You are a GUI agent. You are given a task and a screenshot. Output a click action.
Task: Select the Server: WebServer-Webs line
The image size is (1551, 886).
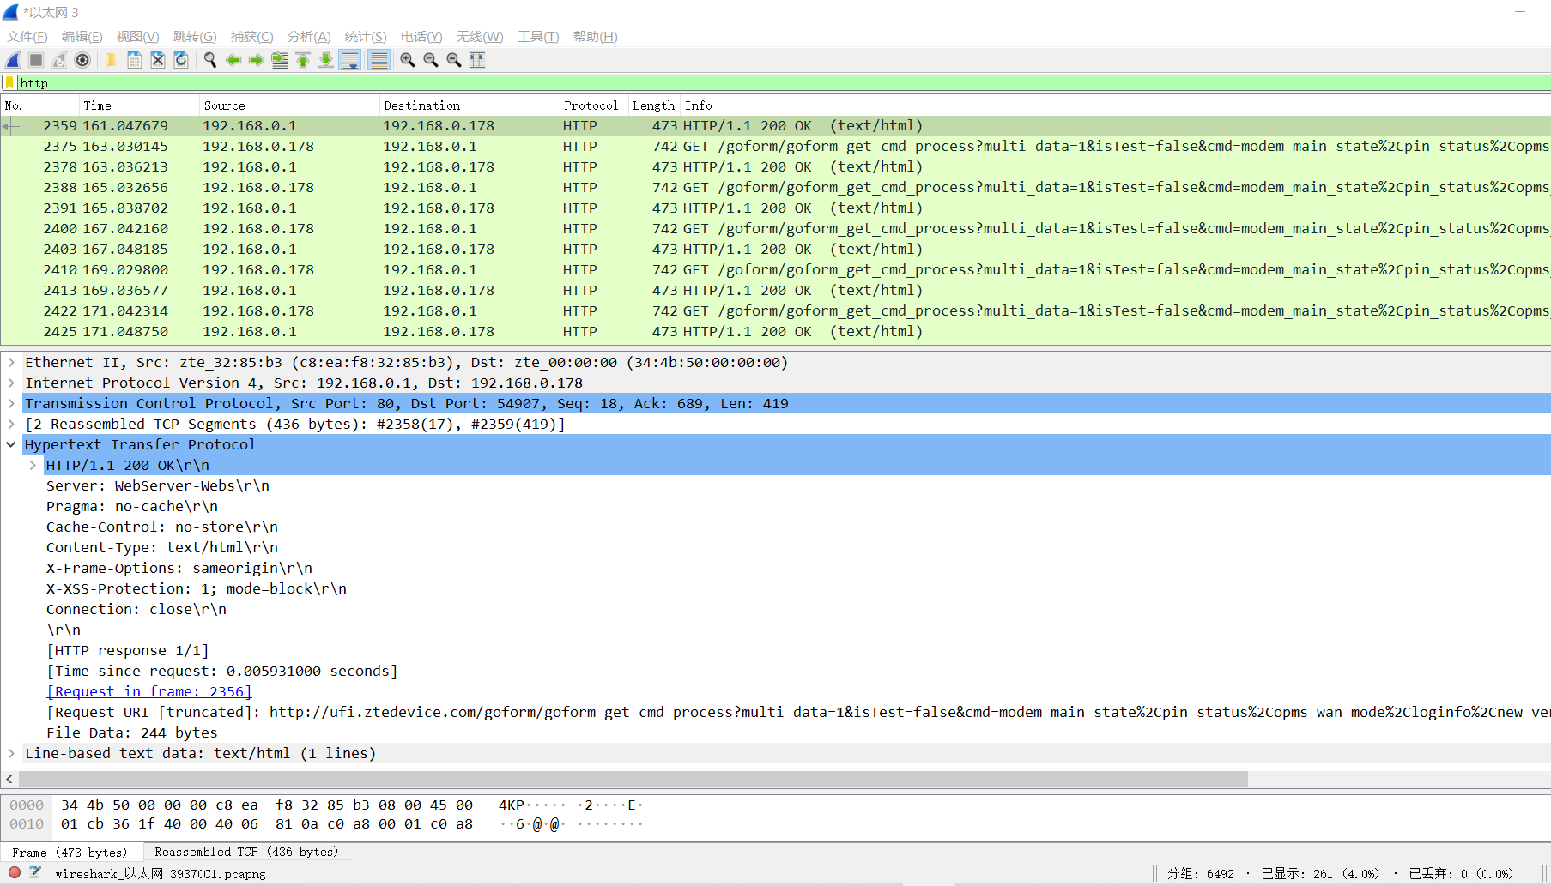pos(158,486)
